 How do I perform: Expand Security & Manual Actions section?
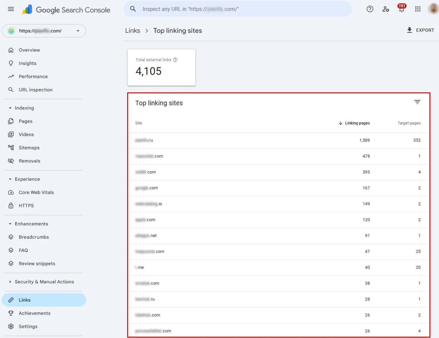point(10,282)
